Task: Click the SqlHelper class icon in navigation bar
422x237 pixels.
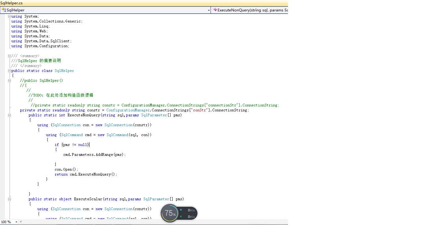Action: [4, 10]
